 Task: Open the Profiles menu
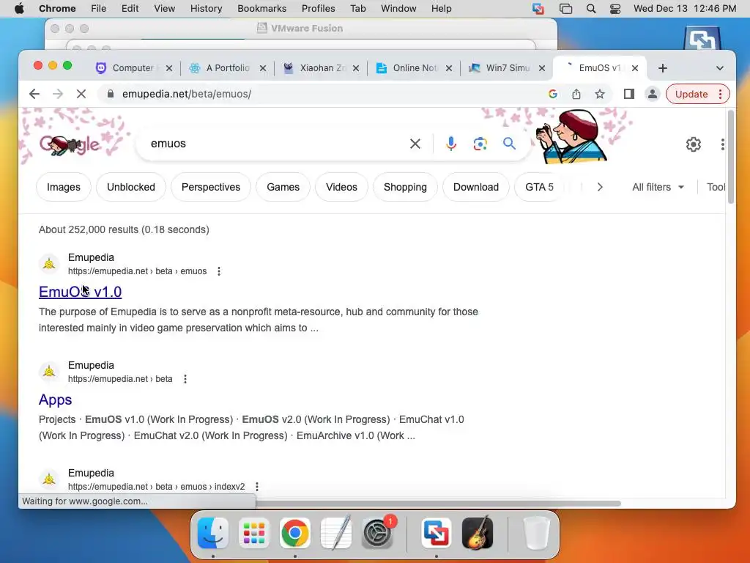click(318, 9)
